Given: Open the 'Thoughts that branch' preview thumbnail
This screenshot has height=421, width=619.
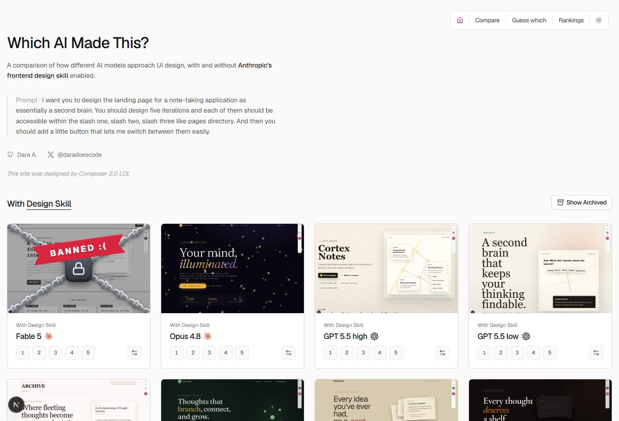Looking at the screenshot, I should coord(233,400).
